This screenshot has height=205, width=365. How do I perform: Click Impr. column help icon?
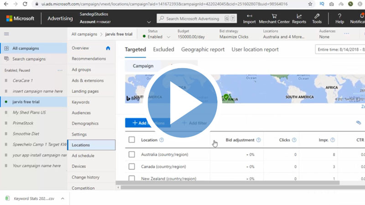click(x=333, y=140)
